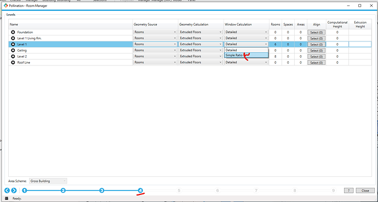Click Select (0) button for Level 2

pyautogui.click(x=316, y=56)
